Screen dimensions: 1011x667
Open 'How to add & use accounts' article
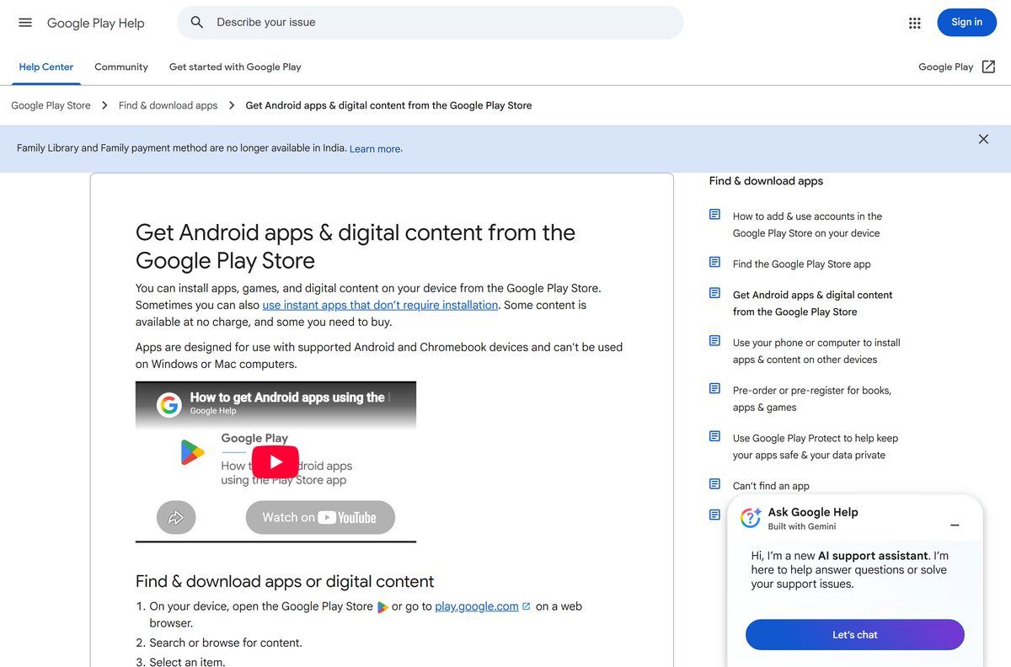tap(807, 225)
